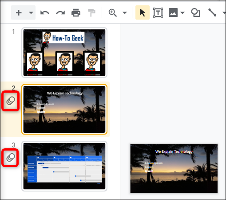Click the transition icon beside slide 3

coord(11,158)
